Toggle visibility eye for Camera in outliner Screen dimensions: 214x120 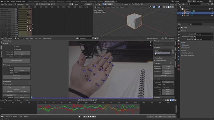(x=212, y=11)
